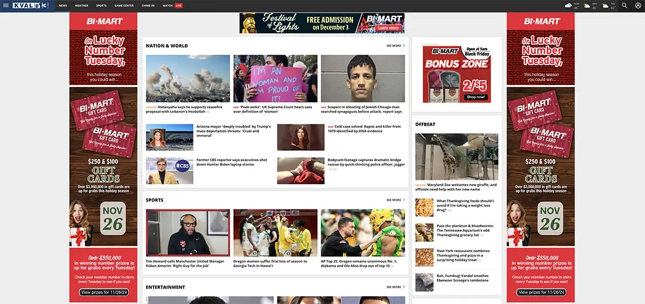
Task: Click the giraffe at zoo thumbnail
Action: point(457,157)
